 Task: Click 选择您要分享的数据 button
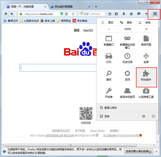click(139, 151)
